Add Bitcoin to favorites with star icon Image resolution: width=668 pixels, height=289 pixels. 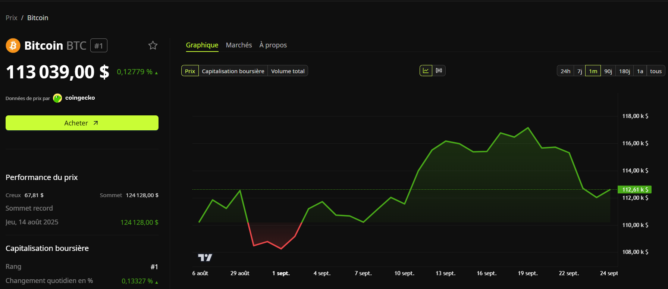153,46
